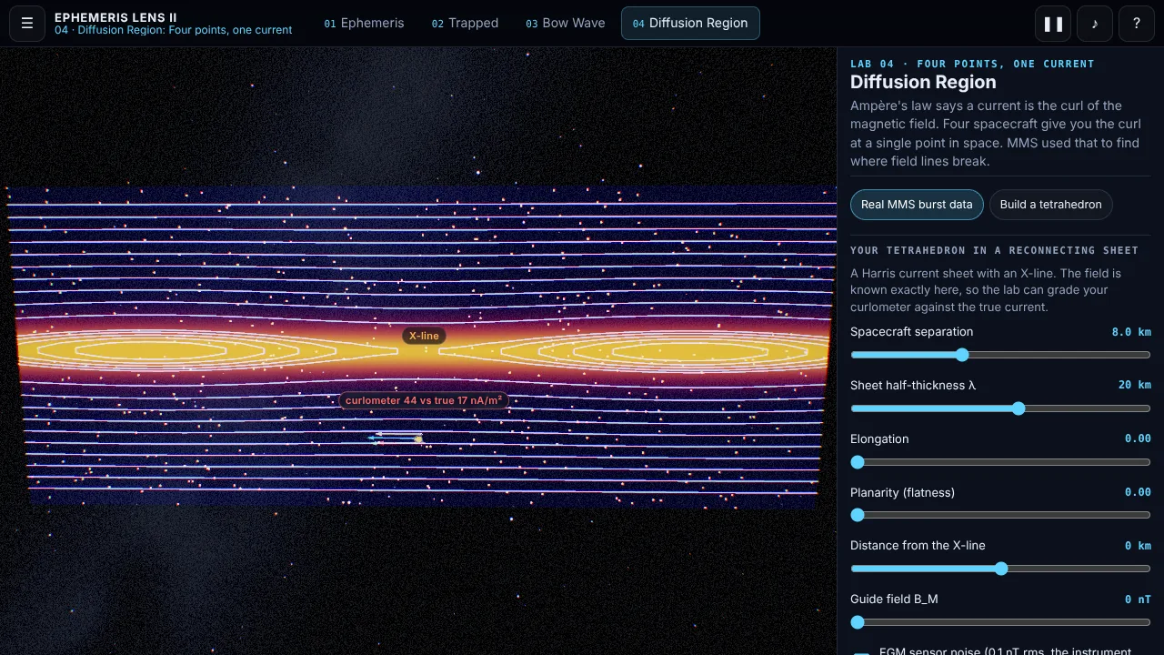The width and height of the screenshot is (1164, 655).
Task: Adjust the Guide field B_M slider
Action: 1000,622
